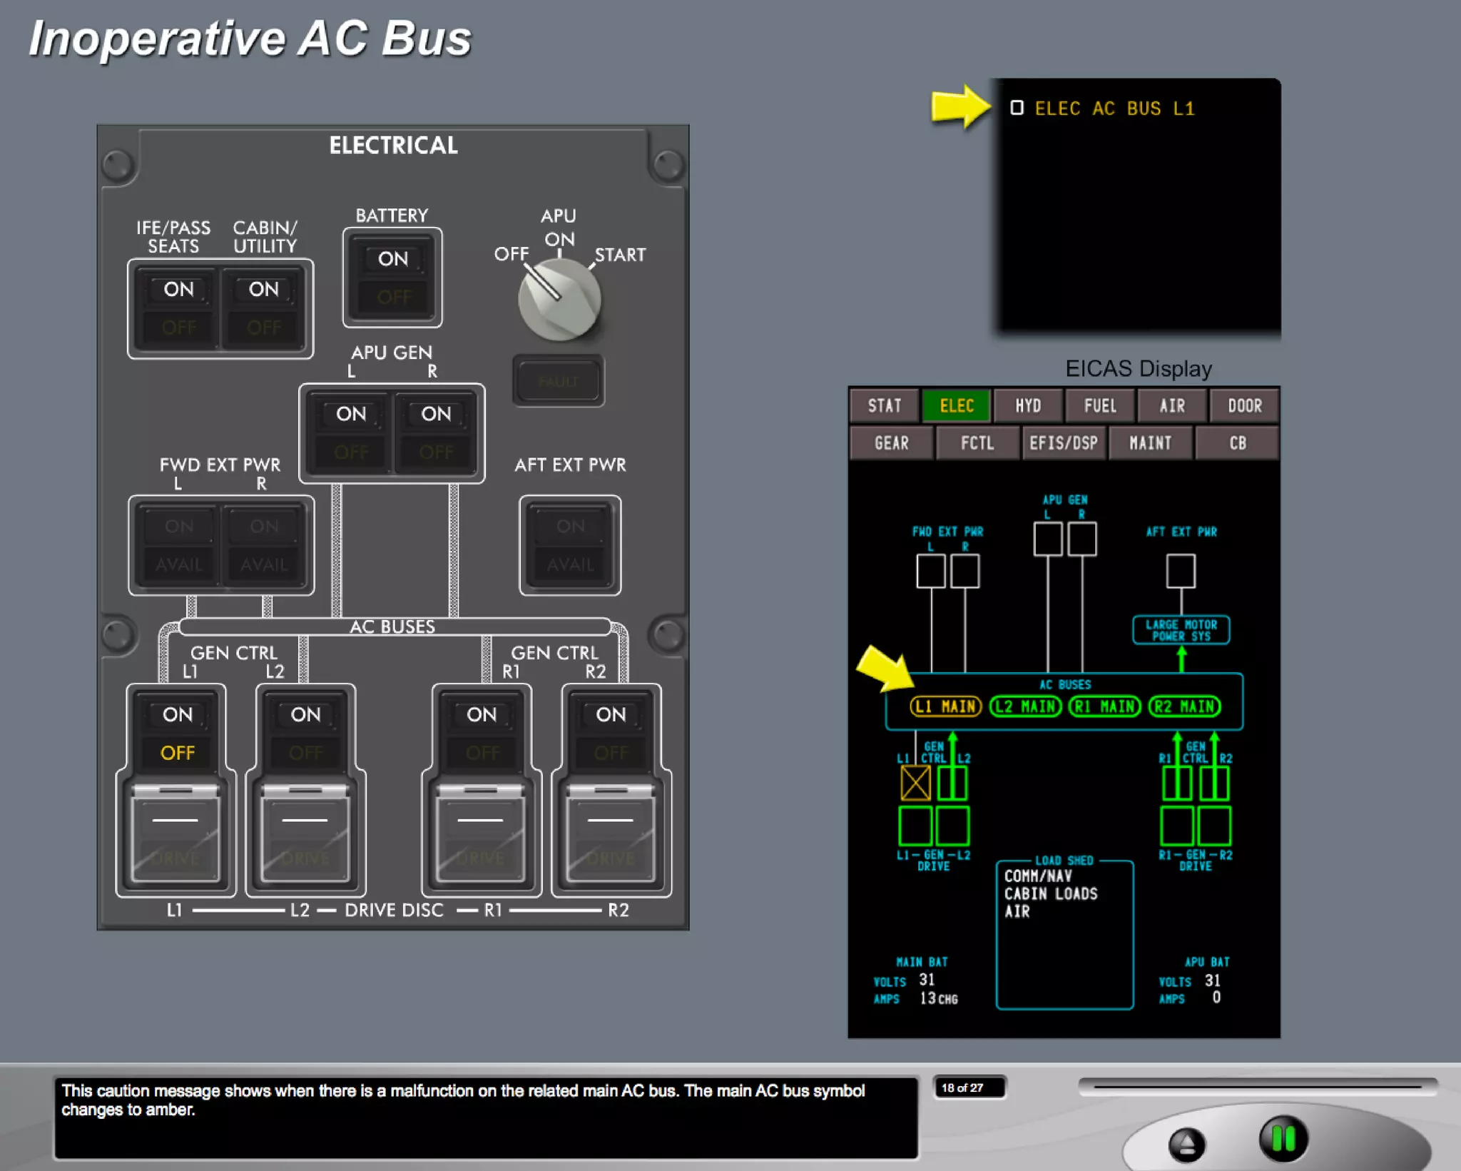The height and width of the screenshot is (1171, 1461).
Task: Open the R2 DRIVE DISC guarded switch
Action: pyautogui.click(x=611, y=835)
